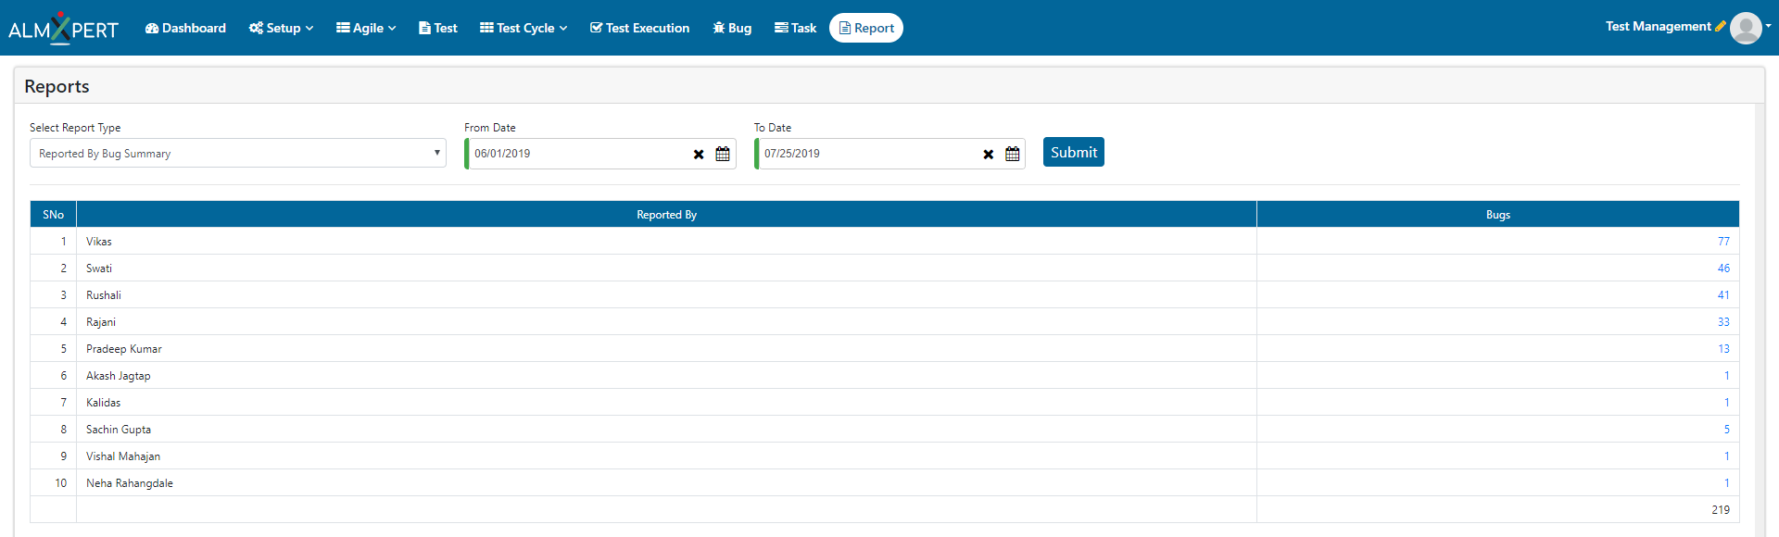Expand the Test Cycle menu
Screen dimensions: 1779x537
pyautogui.click(x=524, y=28)
